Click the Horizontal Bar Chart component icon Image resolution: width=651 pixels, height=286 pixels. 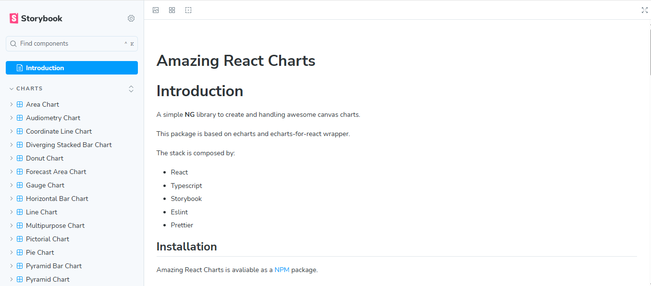click(20, 199)
